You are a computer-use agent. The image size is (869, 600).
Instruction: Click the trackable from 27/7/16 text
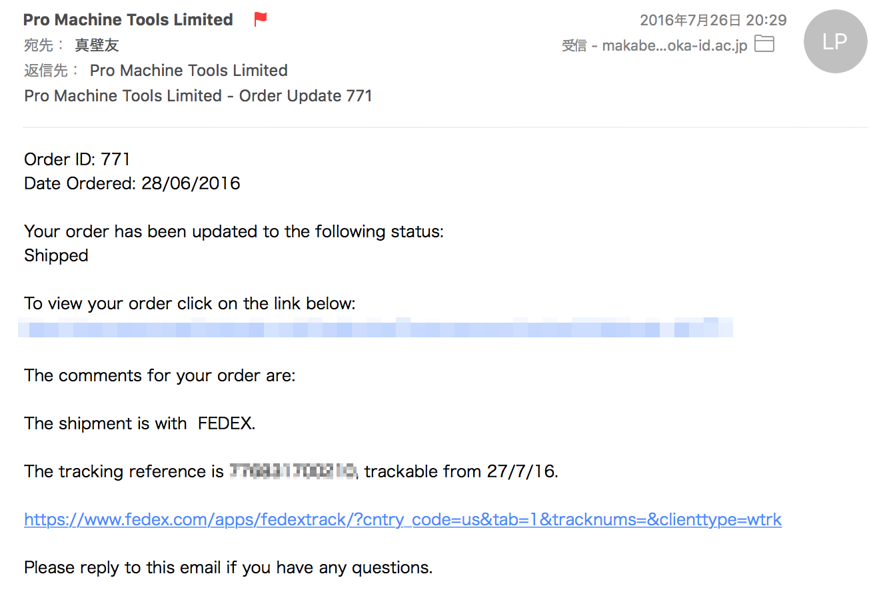coord(461,471)
